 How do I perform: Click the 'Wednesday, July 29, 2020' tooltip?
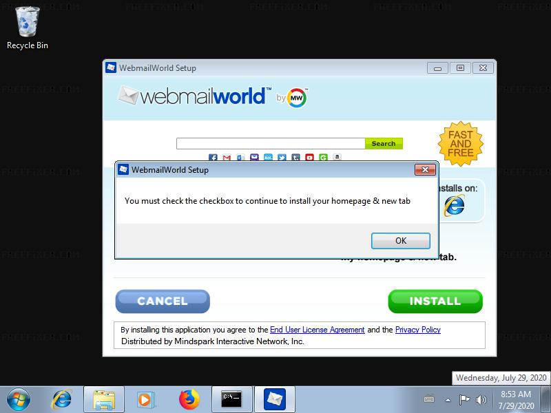(x=501, y=378)
